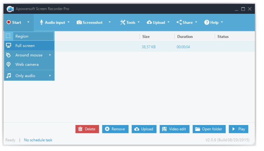The height and width of the screenshot is (151, 264).
Task: Click the Ready status text
Action: tap(10, 140)
